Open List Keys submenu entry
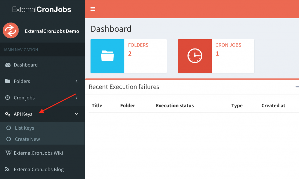The height and width of the screenshot is (179, 299). point(42,128)
